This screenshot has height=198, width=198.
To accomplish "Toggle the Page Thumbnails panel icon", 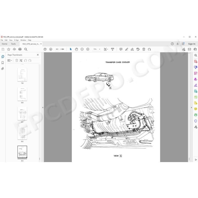I will click(x=3, y=57).
